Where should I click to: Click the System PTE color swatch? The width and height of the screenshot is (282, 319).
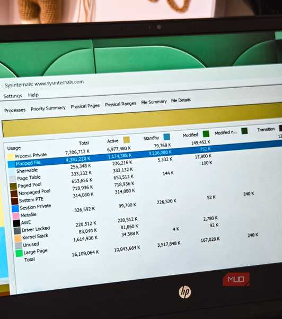pyautogui.click(x=15, y=200)
